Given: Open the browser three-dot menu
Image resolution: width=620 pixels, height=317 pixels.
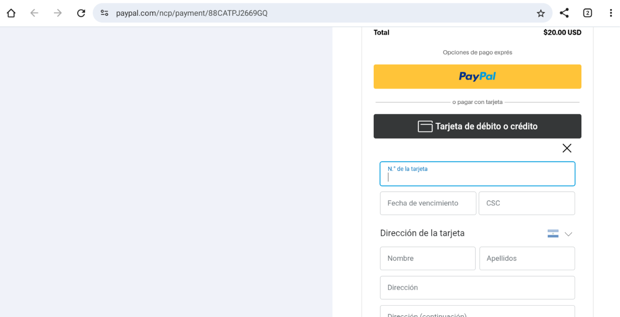Looking at the screenshot, I should tap(611, 13).
